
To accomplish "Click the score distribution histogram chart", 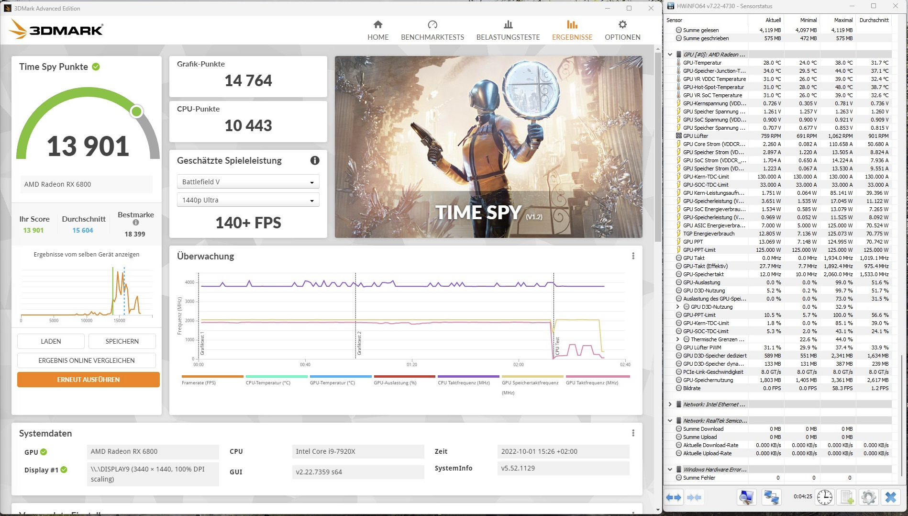I will point(86,294).
